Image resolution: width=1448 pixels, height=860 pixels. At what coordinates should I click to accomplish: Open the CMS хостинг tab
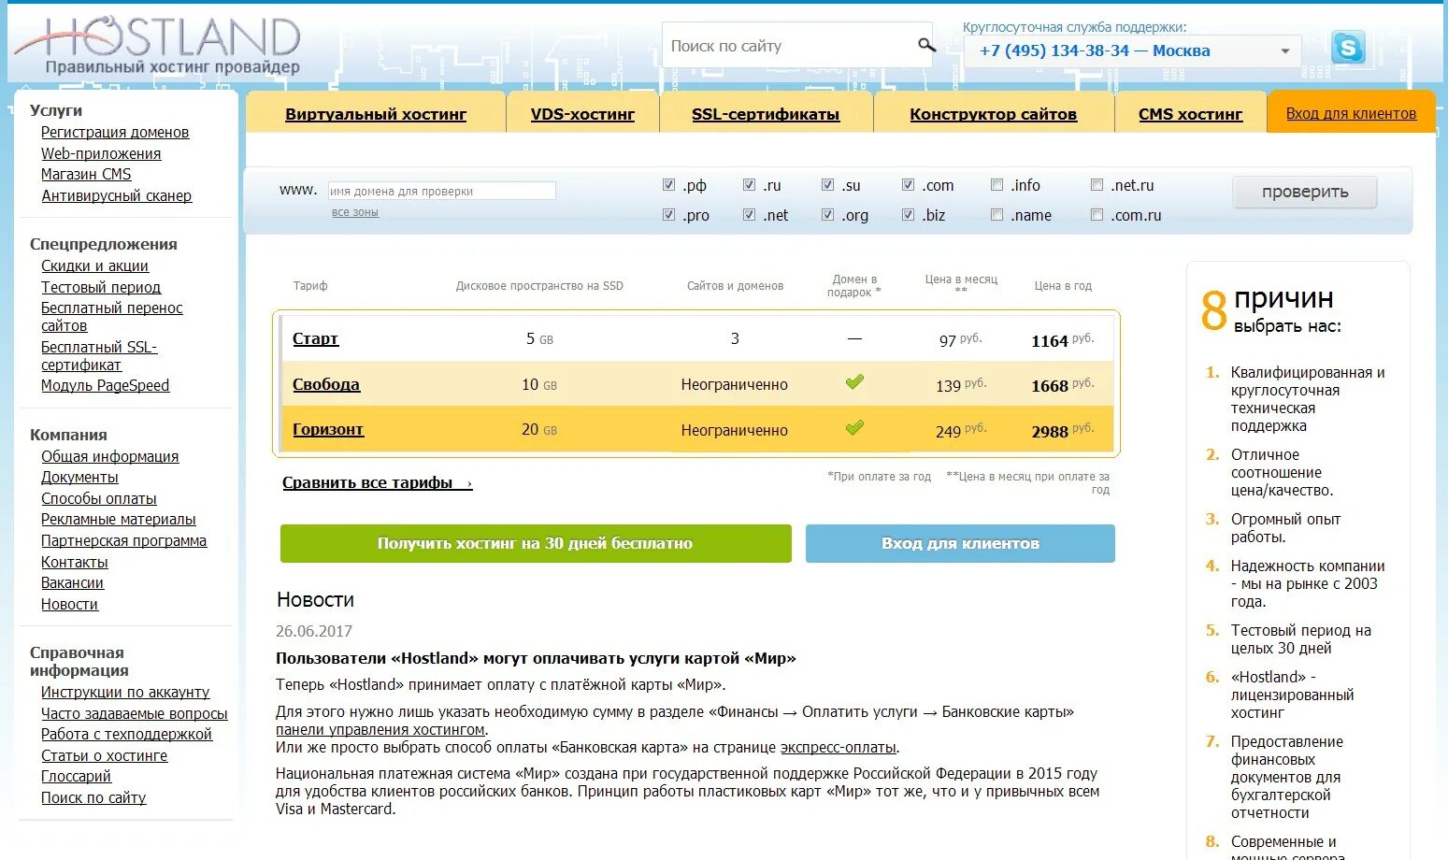[x=1190, y=114]
